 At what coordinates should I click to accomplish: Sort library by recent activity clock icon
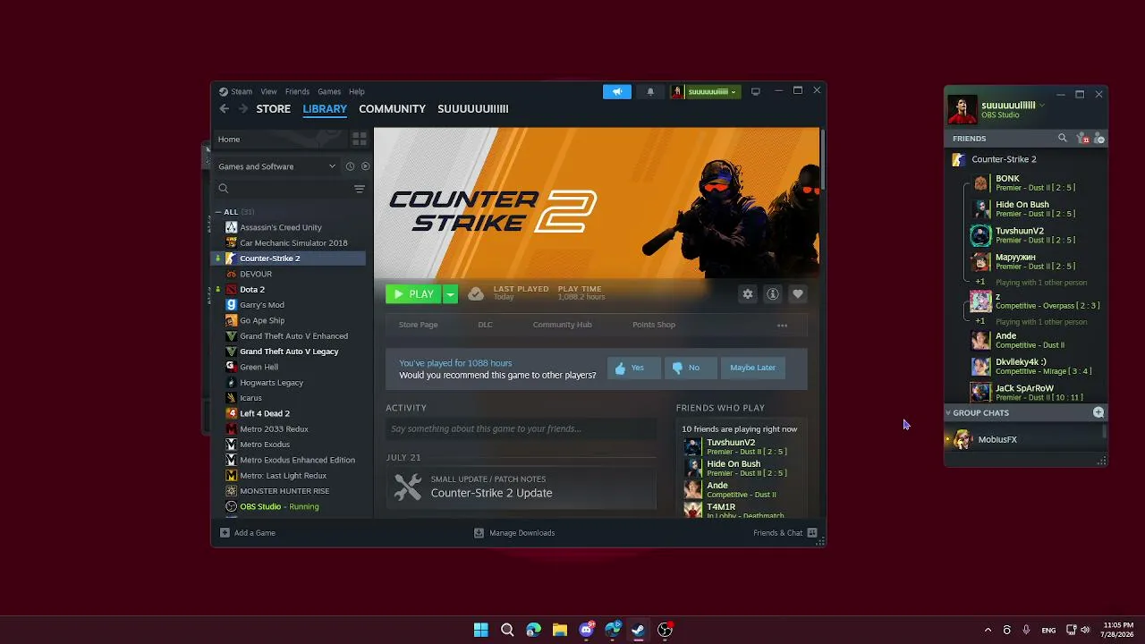350,166
